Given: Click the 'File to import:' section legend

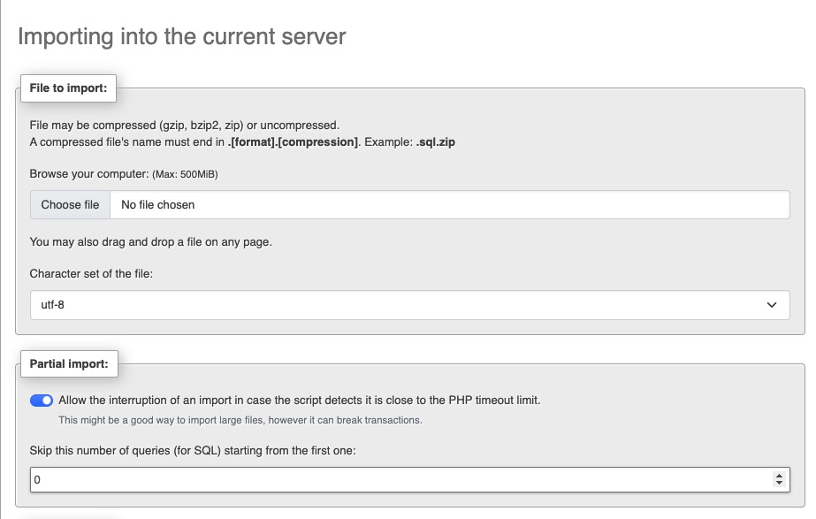Looking at the screenshot, I should [68, 88].
